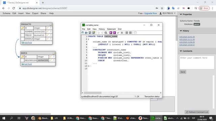Click the first home-shaped icon in SQL toolbar
This screenshot has width=216, height=121.
tap(83, 33)
